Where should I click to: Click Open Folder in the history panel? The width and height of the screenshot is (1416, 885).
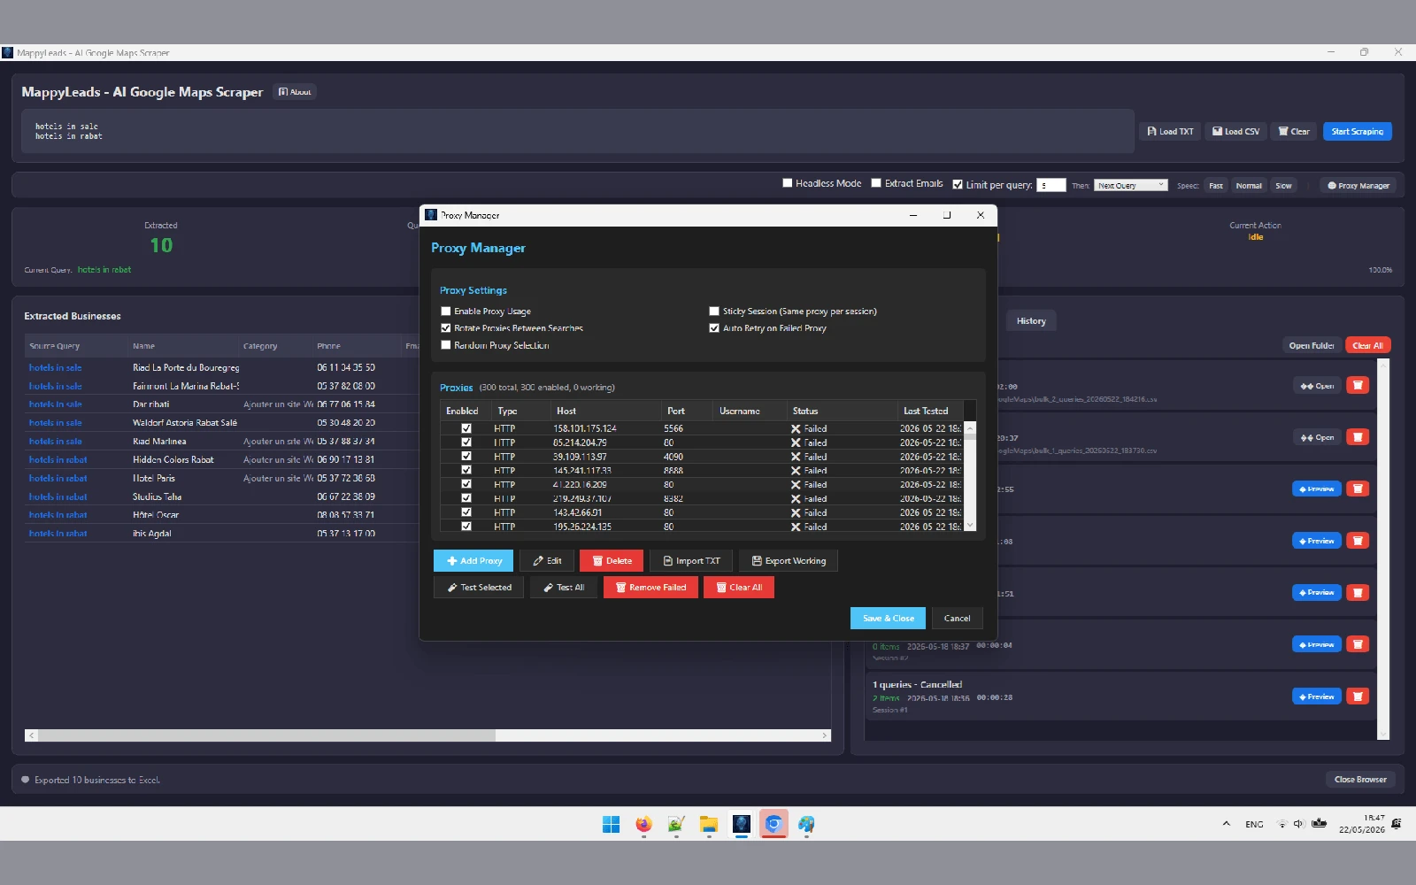pos(1312,346)
